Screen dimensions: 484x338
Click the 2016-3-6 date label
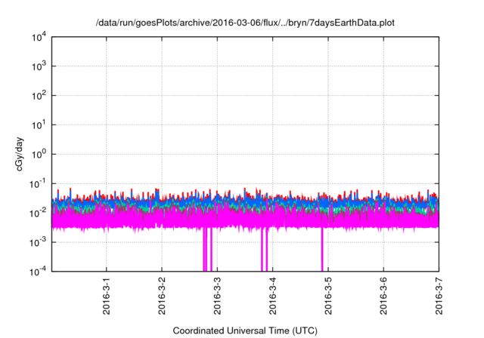383,296
